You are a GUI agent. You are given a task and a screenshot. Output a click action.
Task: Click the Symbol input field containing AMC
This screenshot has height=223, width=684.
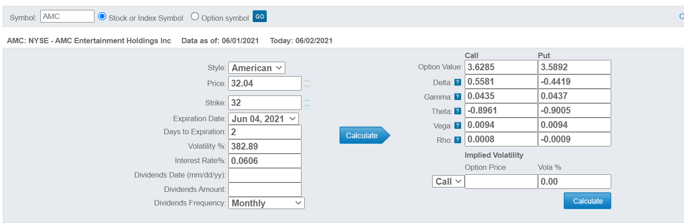pyautogui.click(x=67, y=17)
